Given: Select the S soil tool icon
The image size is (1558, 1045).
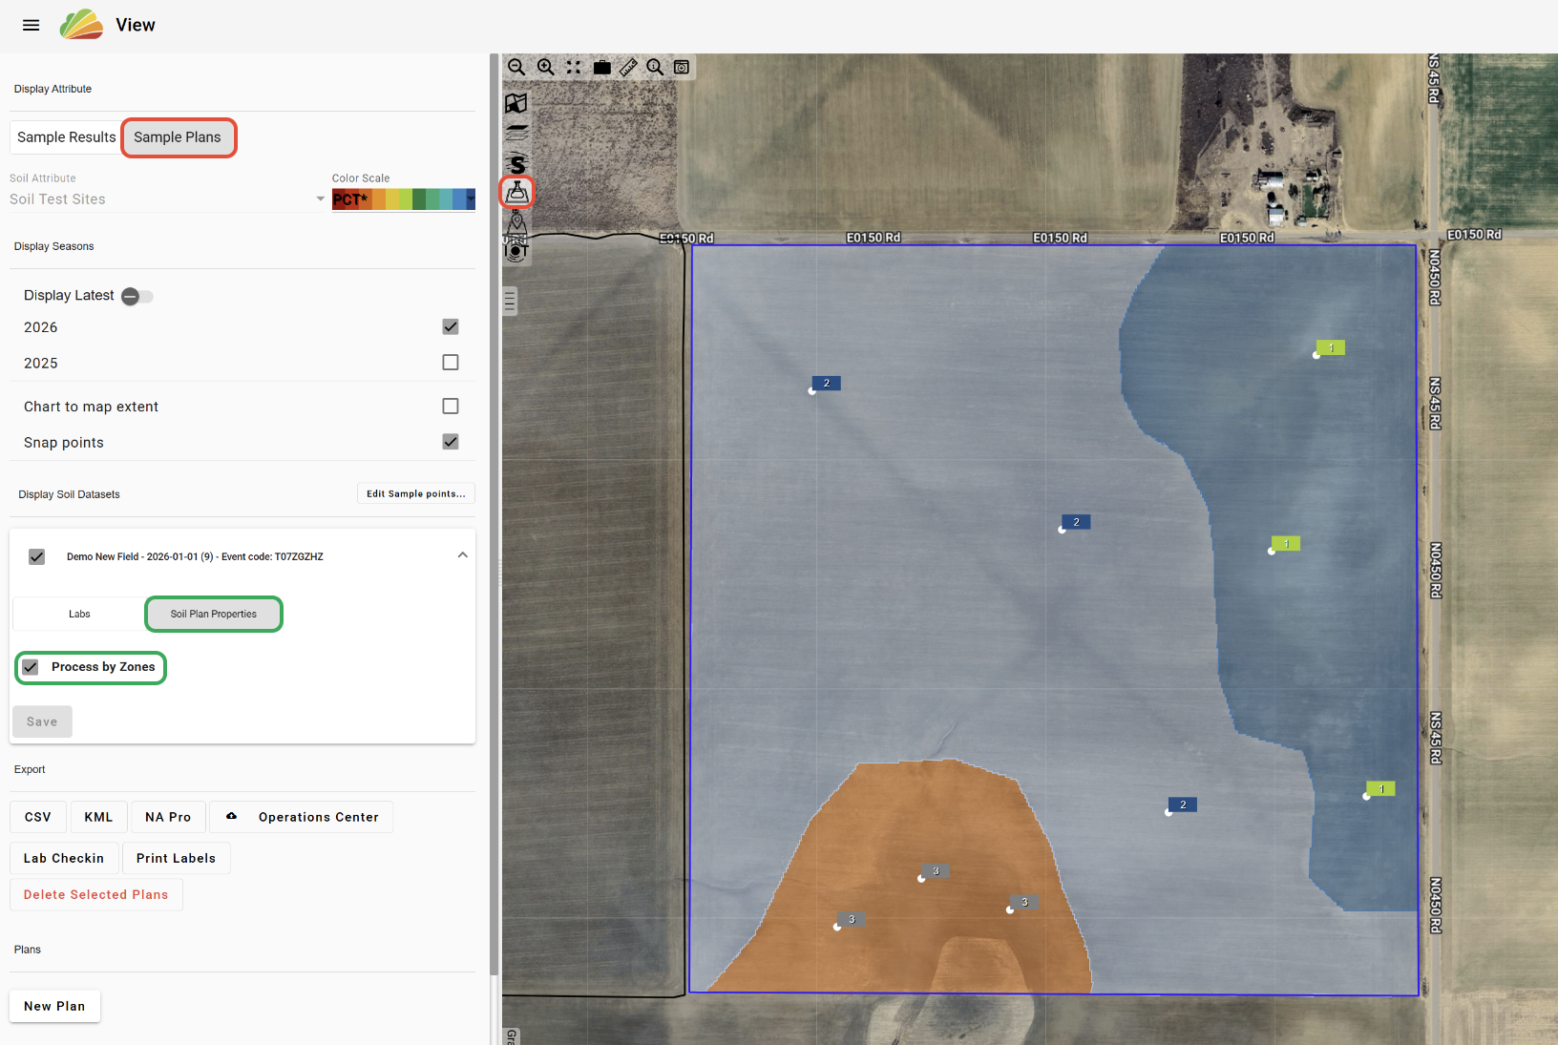Looking at the screenshot, I should [516, 163].
